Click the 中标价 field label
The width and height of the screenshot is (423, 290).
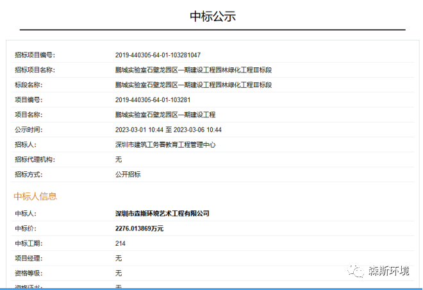pos(26,228)
